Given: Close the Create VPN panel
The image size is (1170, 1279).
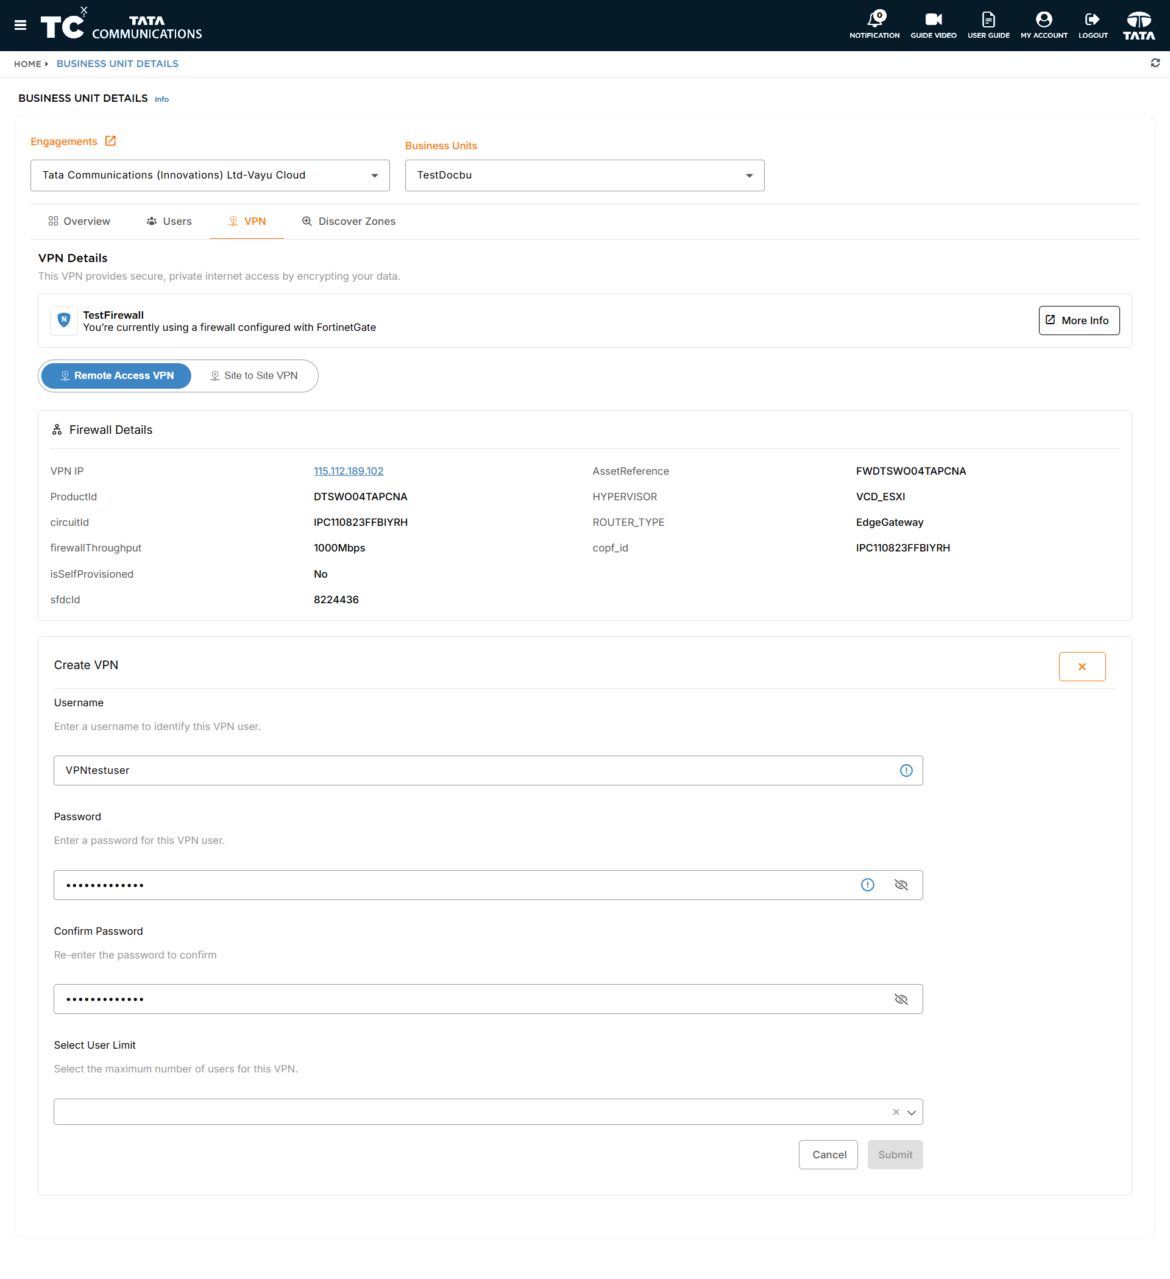Looking at the screenshot, I should (x=1082, y=666).
